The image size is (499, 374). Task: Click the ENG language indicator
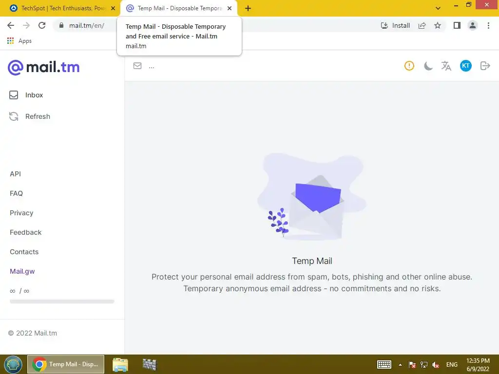[x=452, y=365]
